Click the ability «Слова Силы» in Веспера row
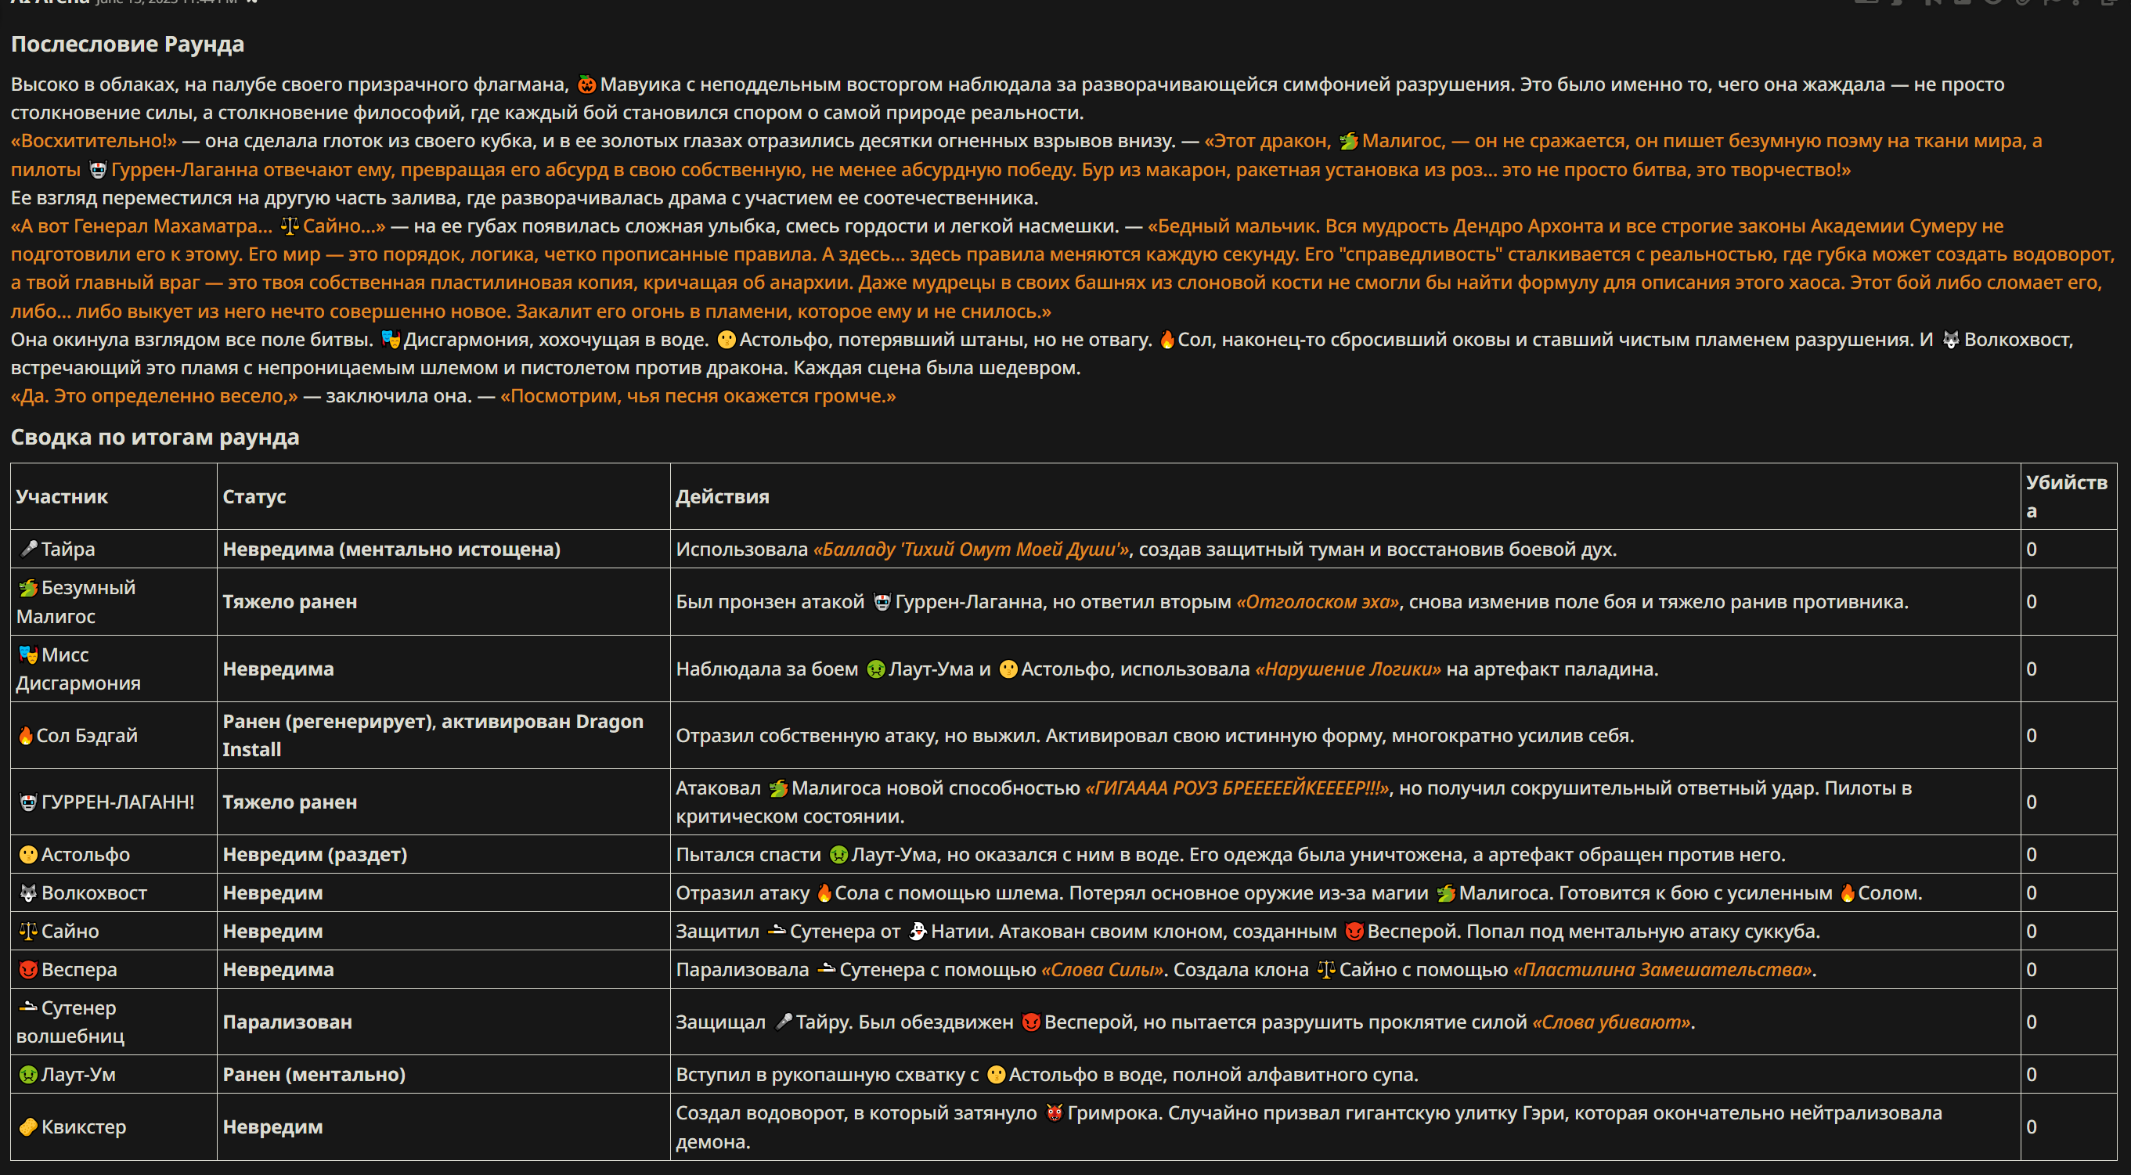This screenshot has height=1175, width=2131. click(1102, 969)
